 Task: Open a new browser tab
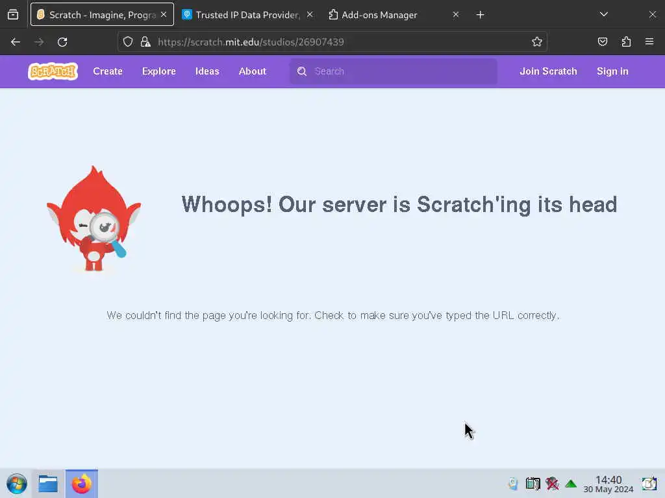(x=480, y=15)
